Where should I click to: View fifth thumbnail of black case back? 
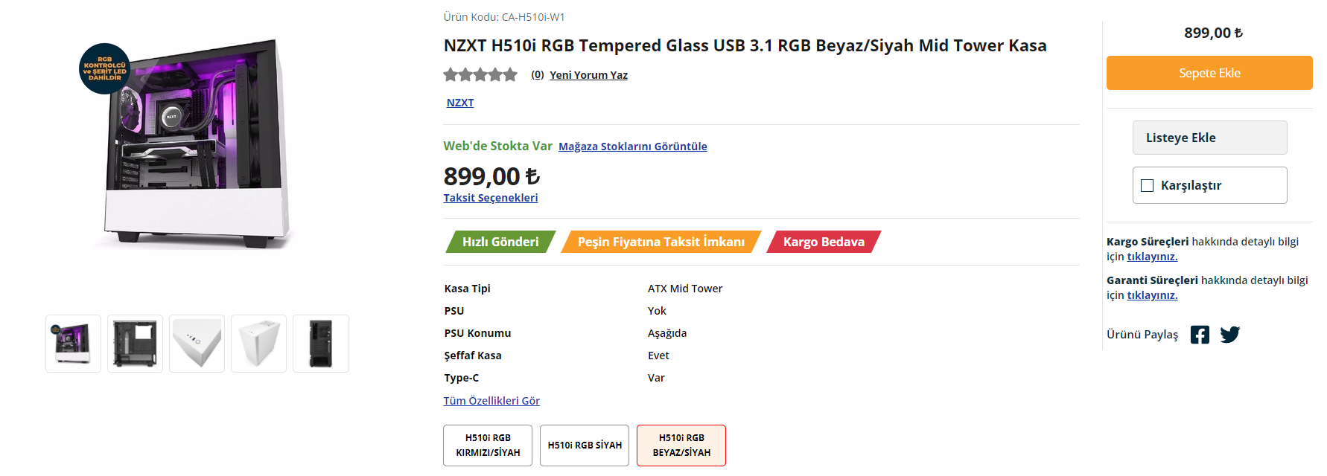tap(320, 344)
